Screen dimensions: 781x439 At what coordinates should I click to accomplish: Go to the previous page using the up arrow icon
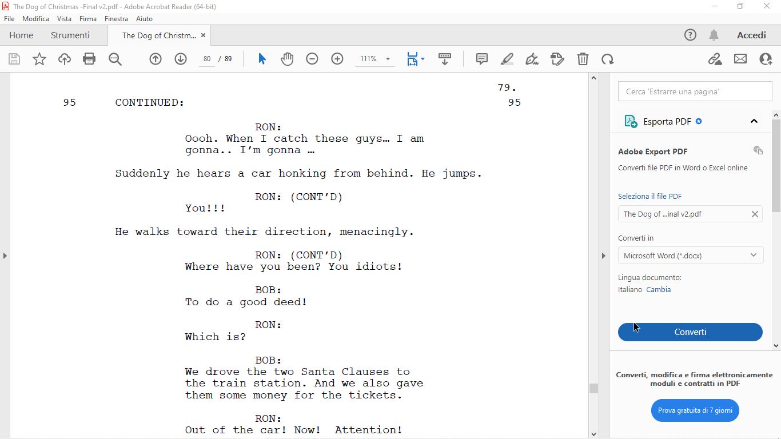156,59
